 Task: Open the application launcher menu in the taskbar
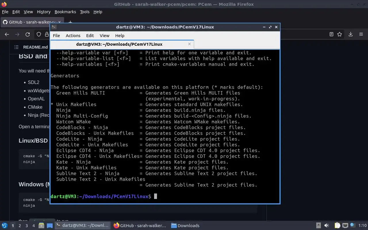tap(5, 225)
